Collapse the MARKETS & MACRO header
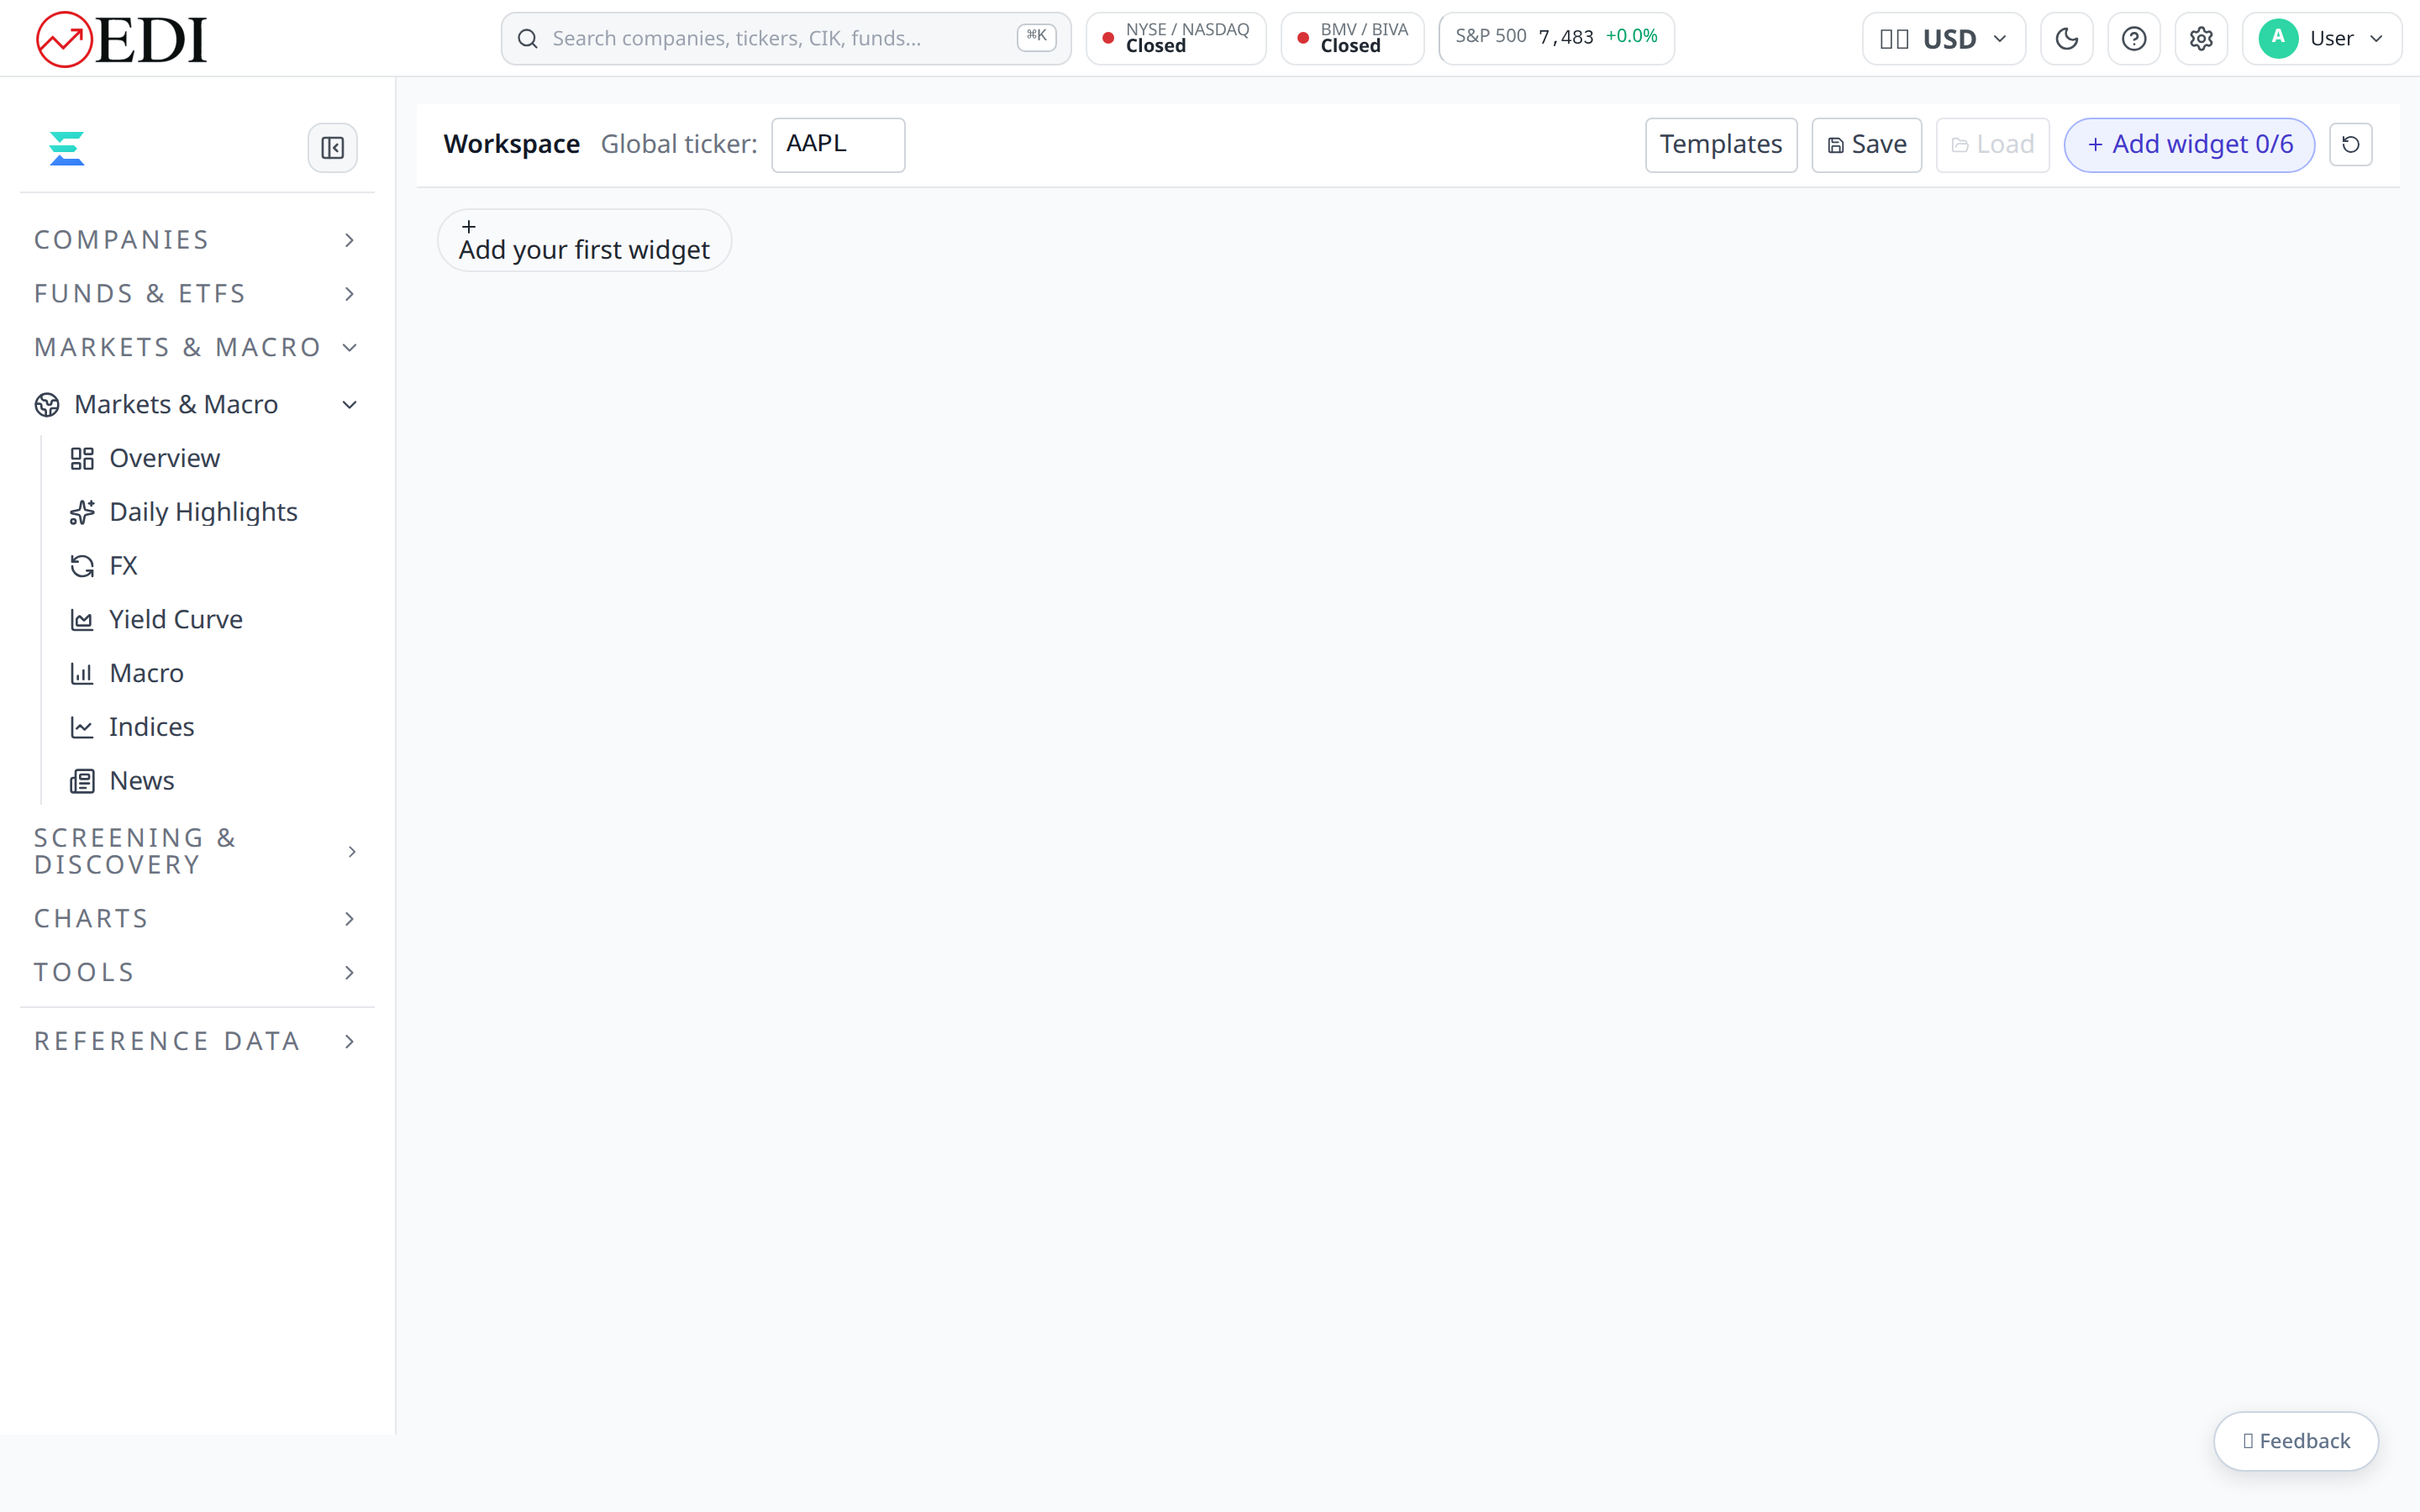2420x1512 pixels. 197,347
